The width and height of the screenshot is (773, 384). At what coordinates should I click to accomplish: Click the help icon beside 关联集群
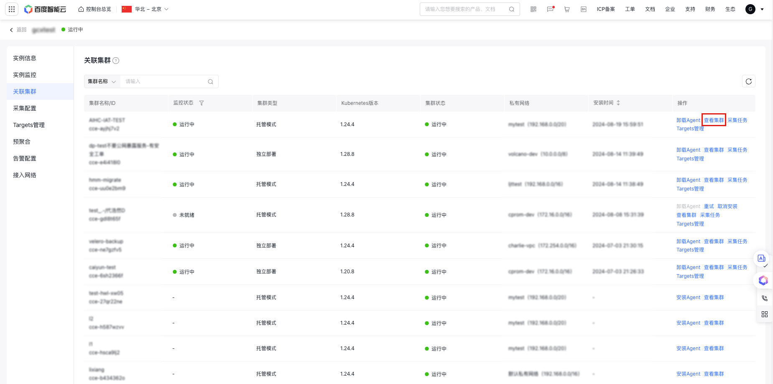point(116,61)
